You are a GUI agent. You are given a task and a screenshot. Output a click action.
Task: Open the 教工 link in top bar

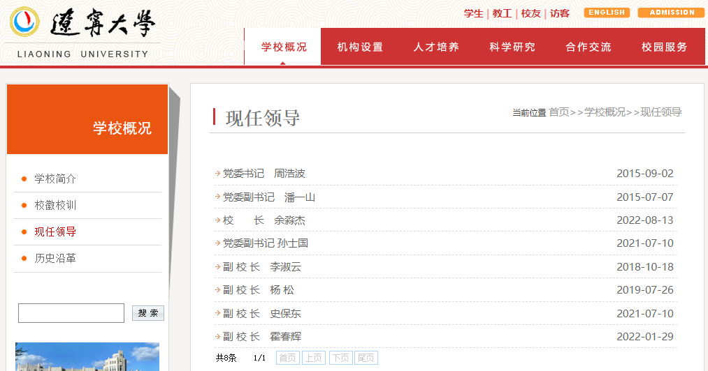pyautogui.click(x=502, y=13)
